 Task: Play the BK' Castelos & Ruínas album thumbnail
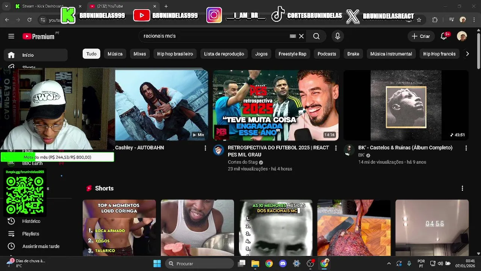click(x=406, y=105)
